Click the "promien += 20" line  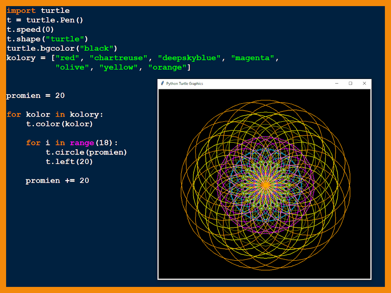(57, 180)
